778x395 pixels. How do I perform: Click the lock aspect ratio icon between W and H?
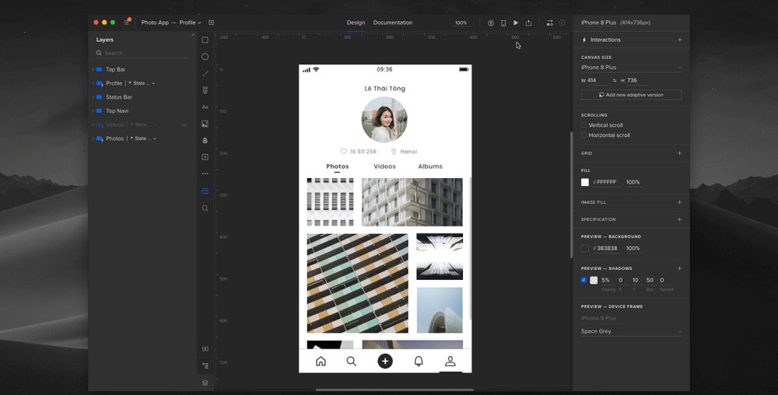point(615,80)
